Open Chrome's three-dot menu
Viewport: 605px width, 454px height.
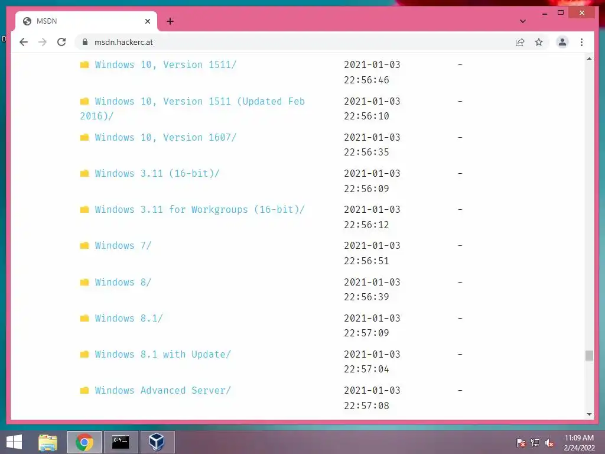pos(581,42)
